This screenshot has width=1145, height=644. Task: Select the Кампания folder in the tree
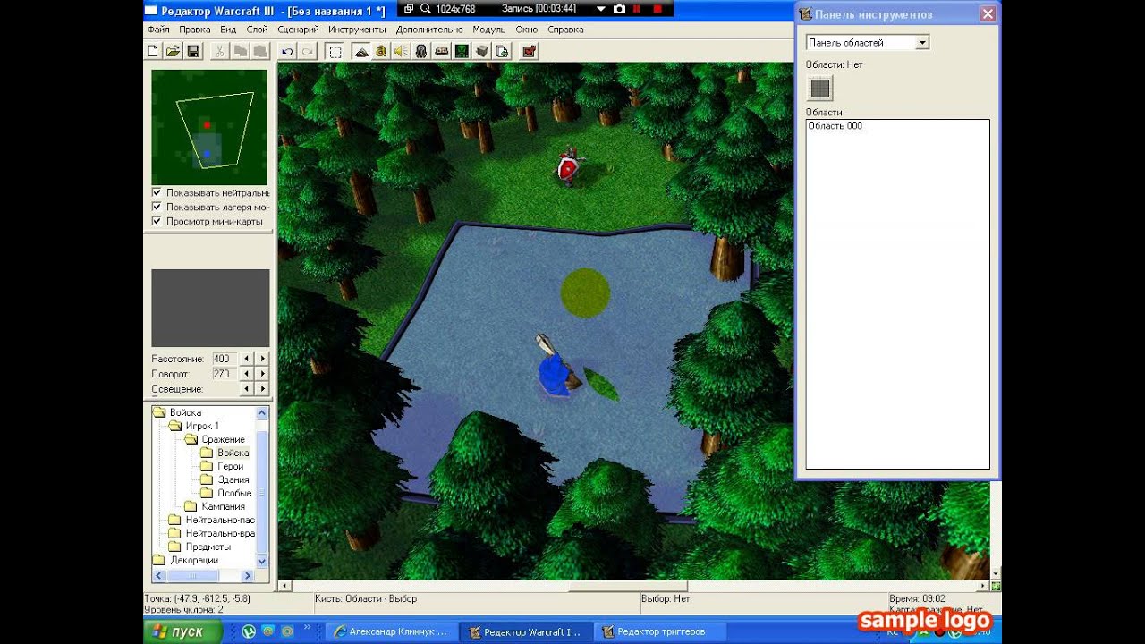pyautogui.click(x=223, y=507)
